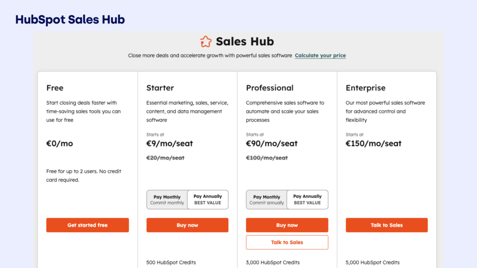This screenshot has height=268, width=477.
Task: Select "Pay Annually" for the Starter plan
Action: click(208, 199)
